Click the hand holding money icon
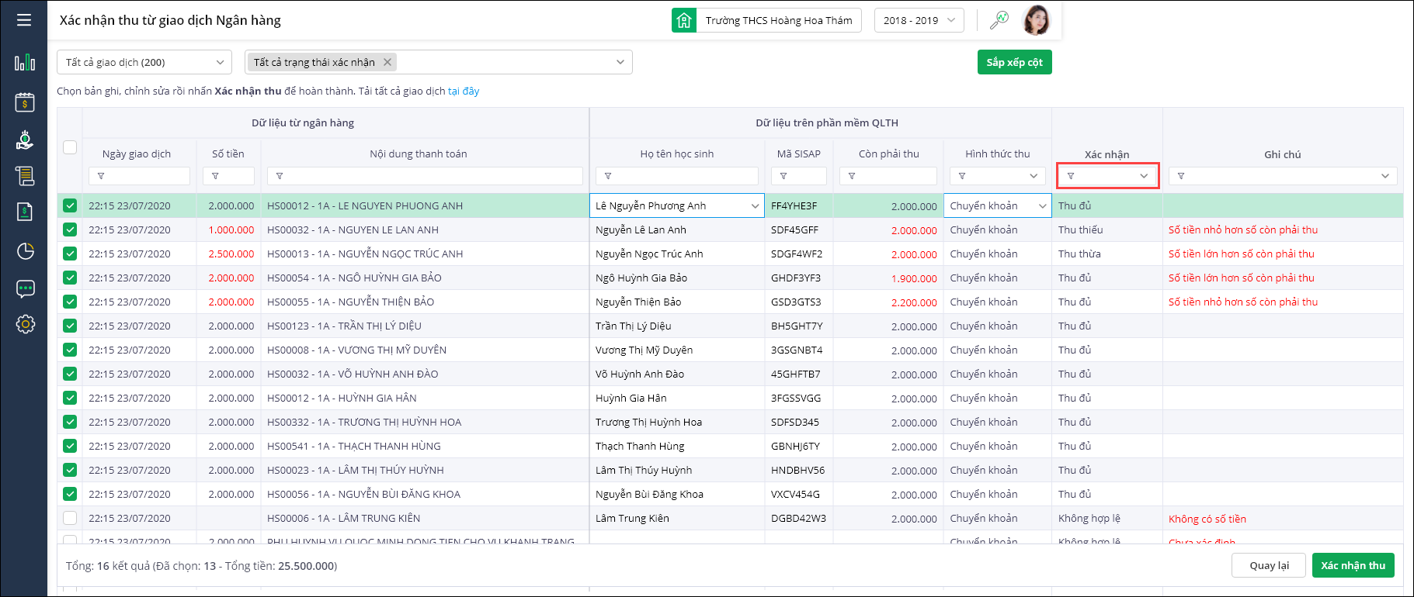Screen dimensions: 1414x597 tap(25, 140)
